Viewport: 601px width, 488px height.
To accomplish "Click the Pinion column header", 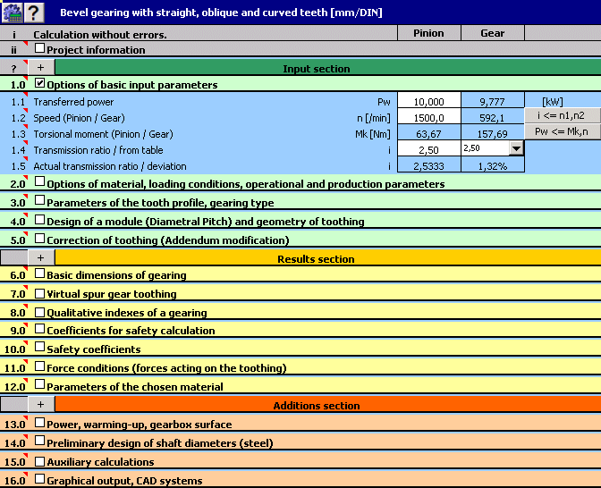I will [x=428, y=33].
